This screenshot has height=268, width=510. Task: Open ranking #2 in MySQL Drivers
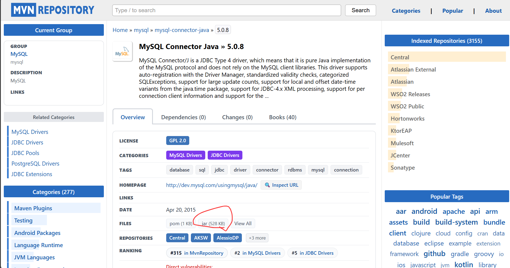pyautogui.click(x=257, y=253)
